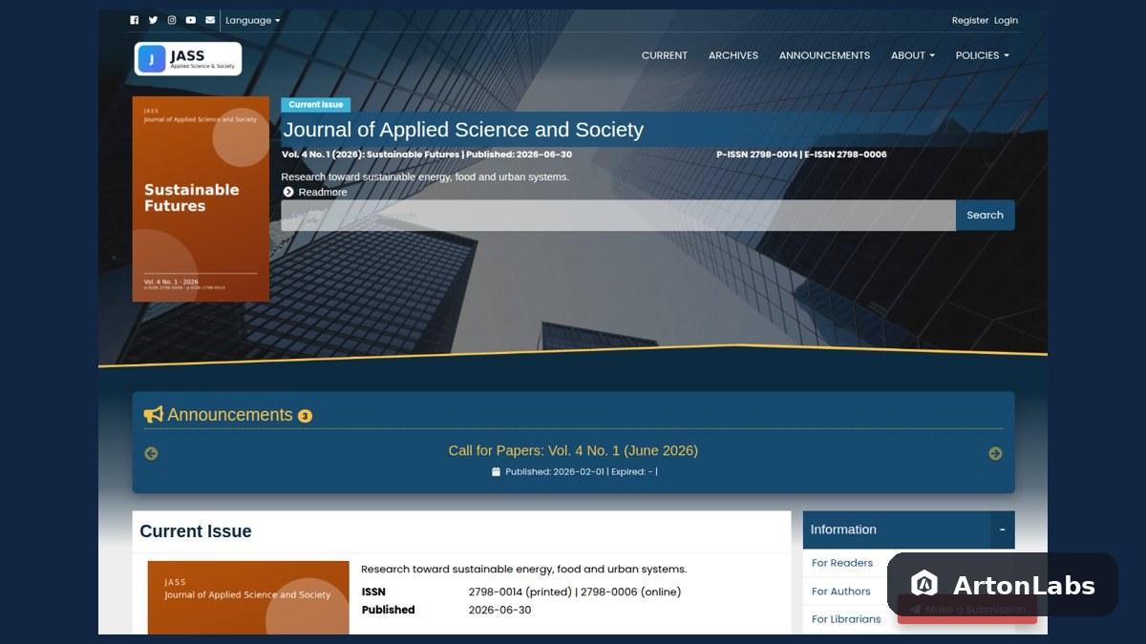
Task: Click the Make a Submission button
Action: tap(966, 610)
